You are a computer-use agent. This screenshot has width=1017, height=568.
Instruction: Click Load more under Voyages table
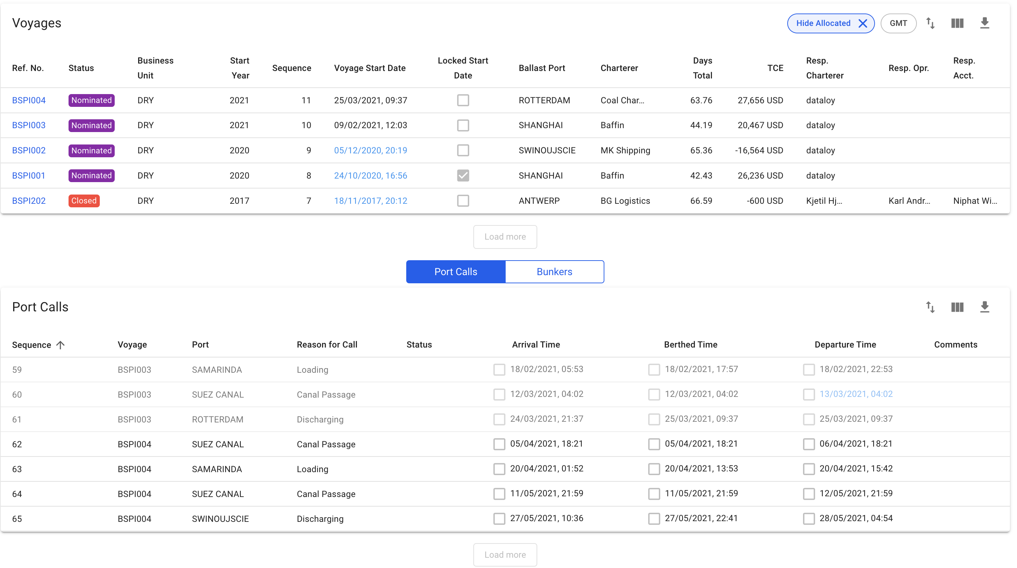click(505, 237)
